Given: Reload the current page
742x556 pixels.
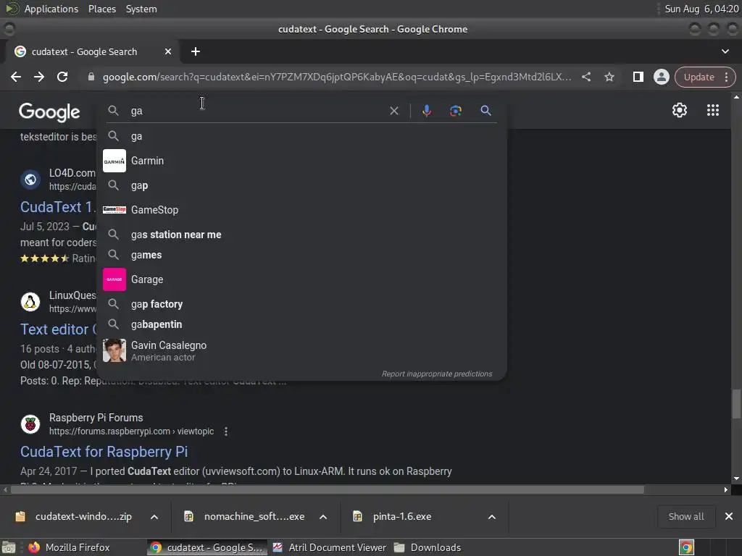Looking at the screenshot, I should (x=62, y=77).
